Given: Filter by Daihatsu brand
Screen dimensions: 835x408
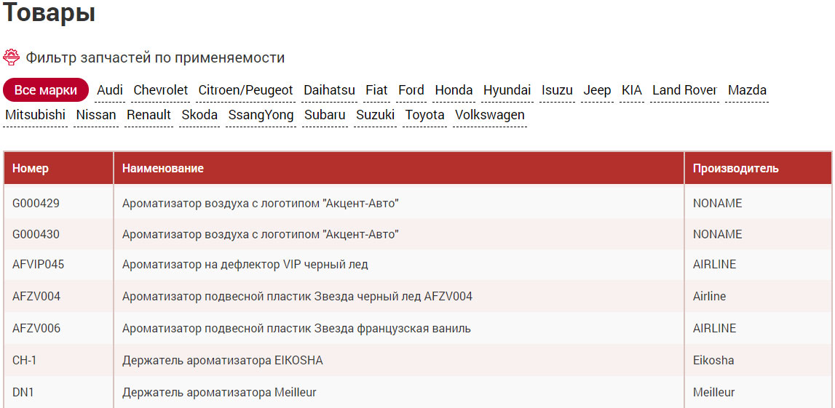Looking at the screenshot, I should [329, 90].
